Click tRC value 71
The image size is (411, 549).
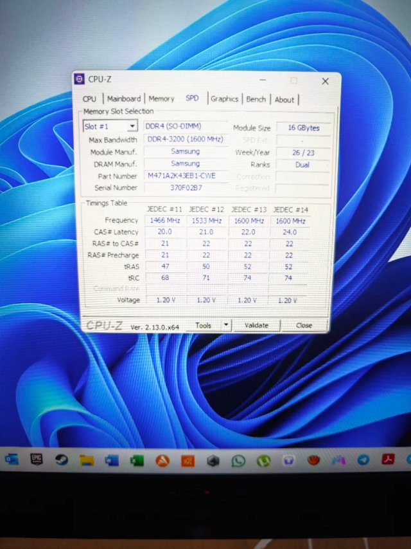point(206,277)
